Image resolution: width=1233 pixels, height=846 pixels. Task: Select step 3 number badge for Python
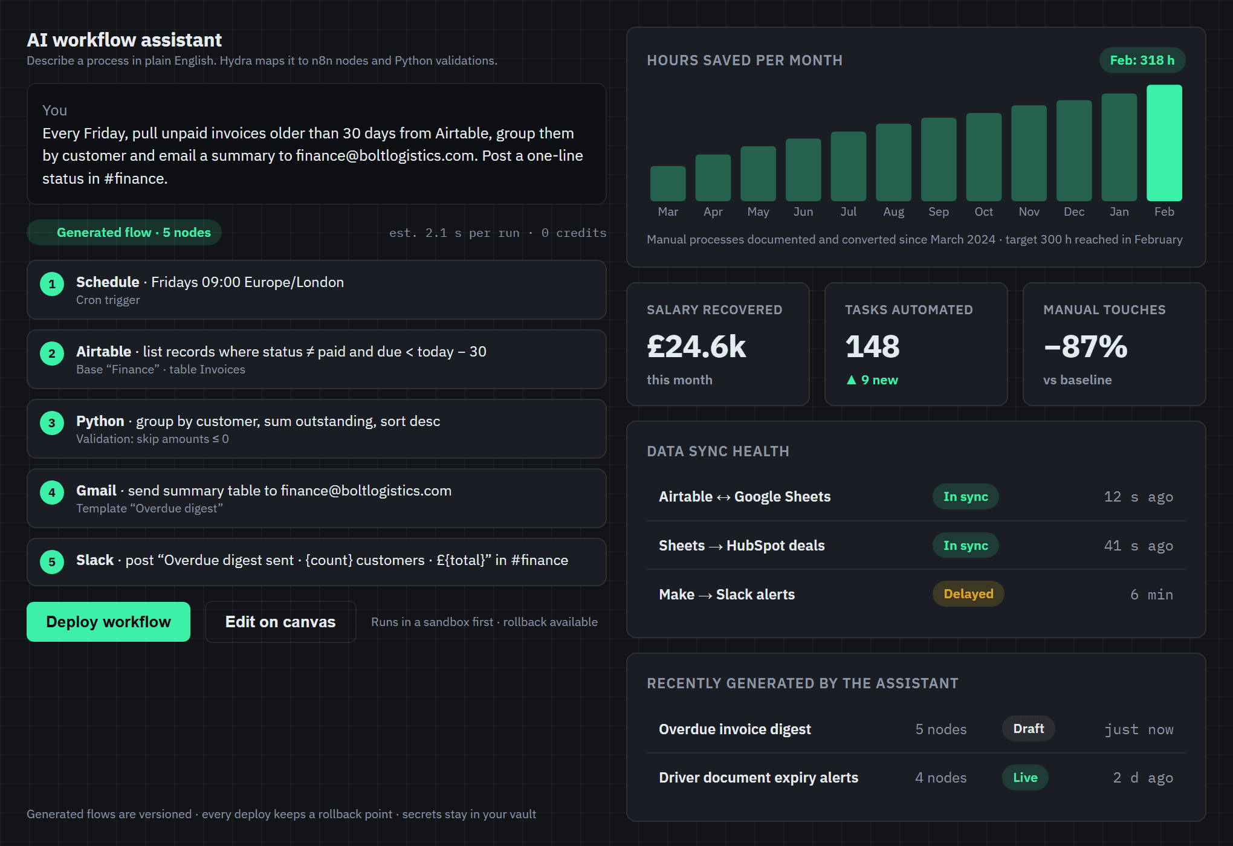tap(52, 423)
